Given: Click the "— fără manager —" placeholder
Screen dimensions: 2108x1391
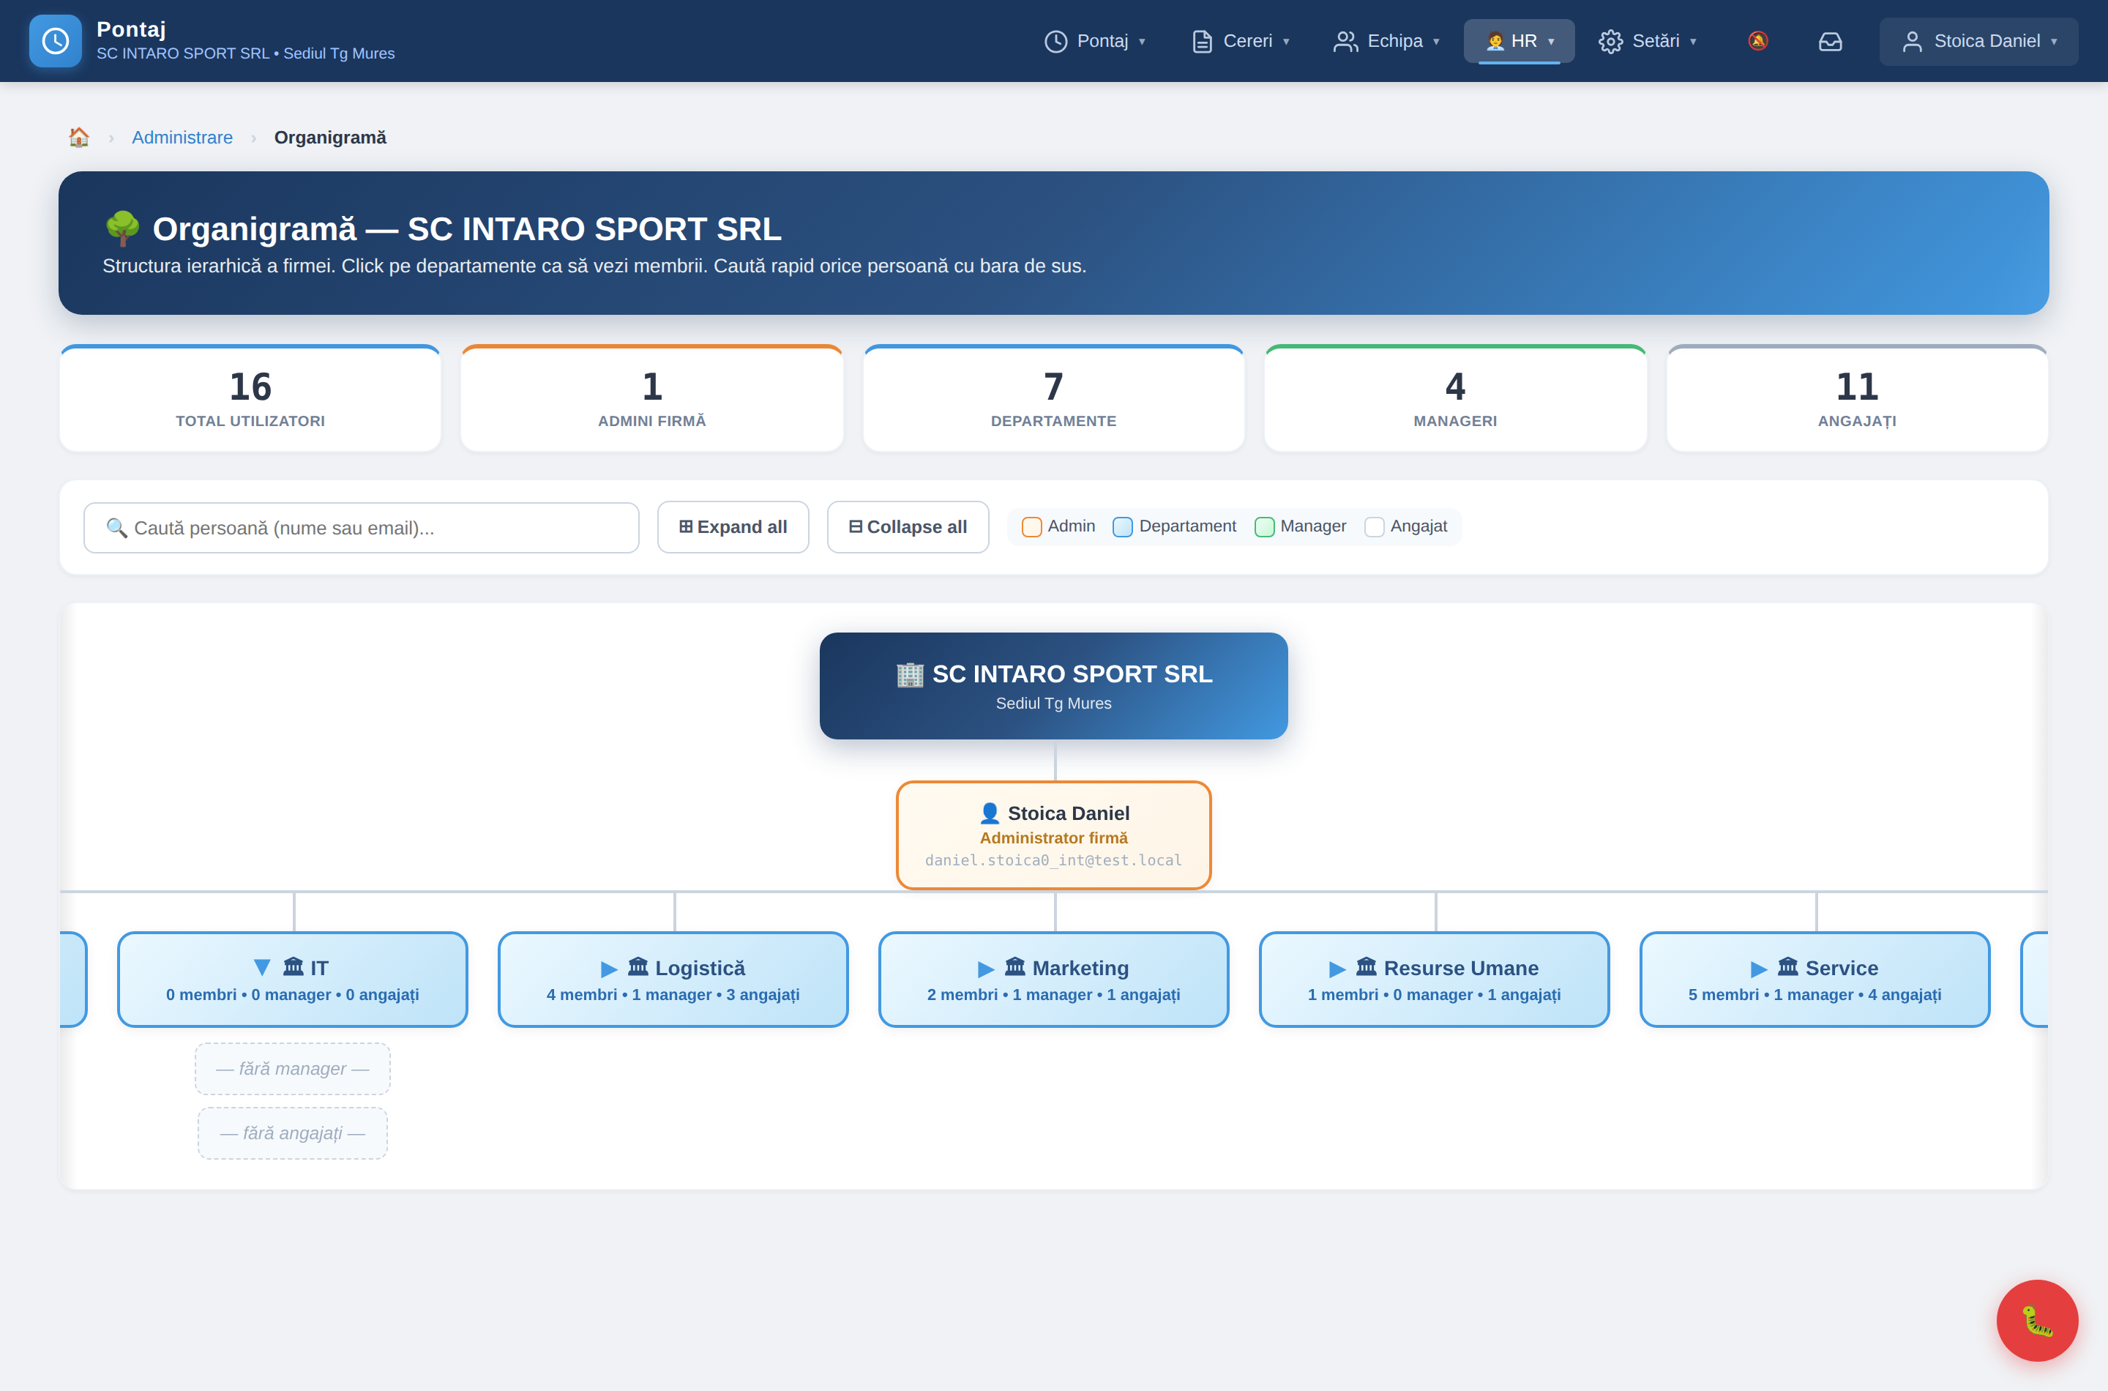Looking at the screenshot, I should (x=293, y=1069).
